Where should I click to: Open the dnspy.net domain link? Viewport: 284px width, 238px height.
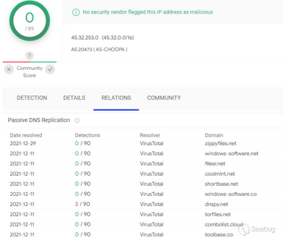[x=216, y=204]
